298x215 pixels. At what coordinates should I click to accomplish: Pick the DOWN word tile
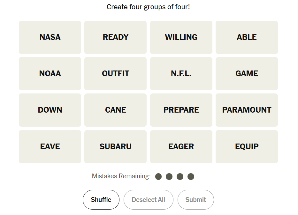pyautogui.click(x=50, y=110)
